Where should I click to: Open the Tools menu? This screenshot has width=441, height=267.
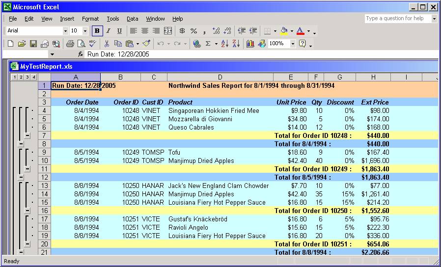(113, 19)
